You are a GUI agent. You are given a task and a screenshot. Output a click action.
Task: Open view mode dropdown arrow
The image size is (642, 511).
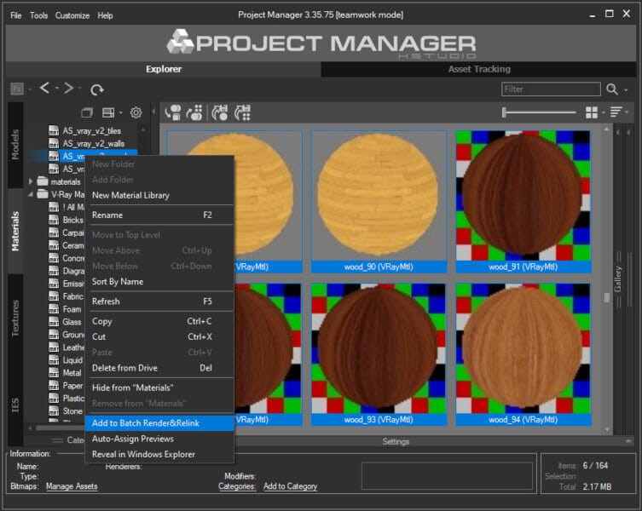click(x=603, y=113)
